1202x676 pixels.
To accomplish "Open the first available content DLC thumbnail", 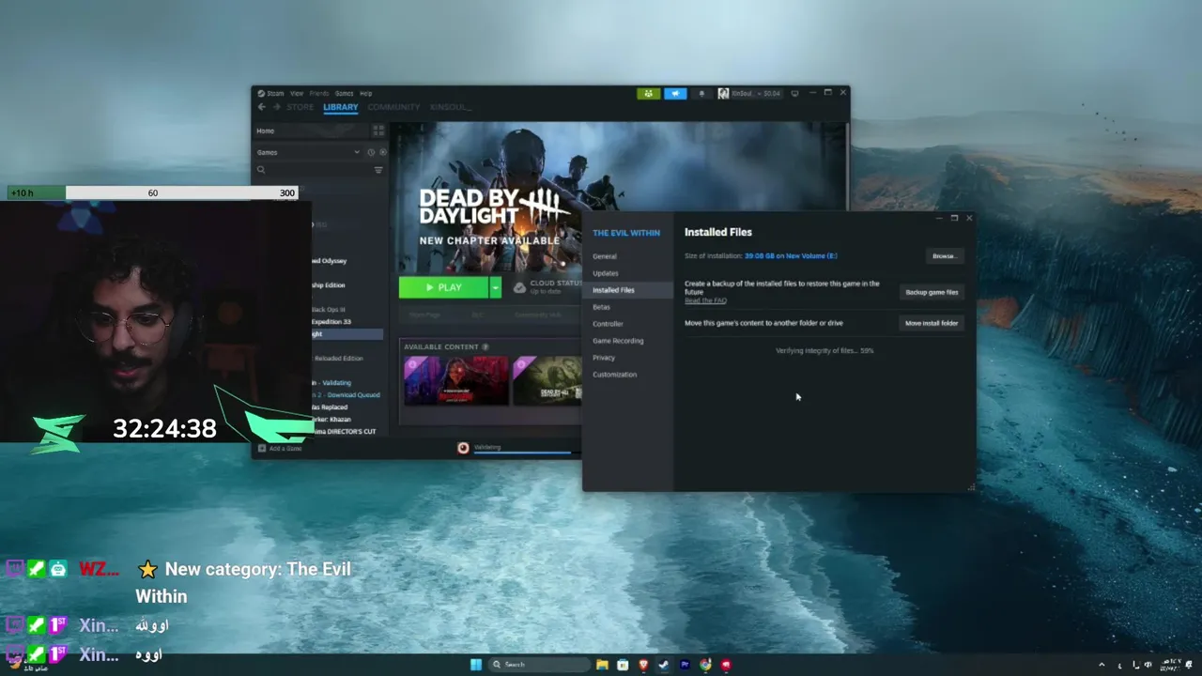I will point(455,380).
